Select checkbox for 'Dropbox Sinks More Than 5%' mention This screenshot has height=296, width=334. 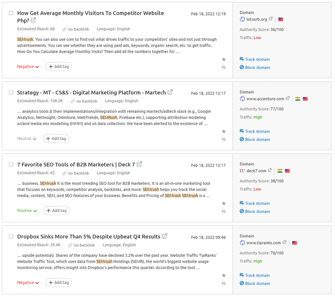point(11,236)
